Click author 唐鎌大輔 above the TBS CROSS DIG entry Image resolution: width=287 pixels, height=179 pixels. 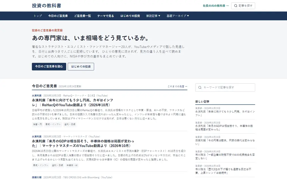37,177
